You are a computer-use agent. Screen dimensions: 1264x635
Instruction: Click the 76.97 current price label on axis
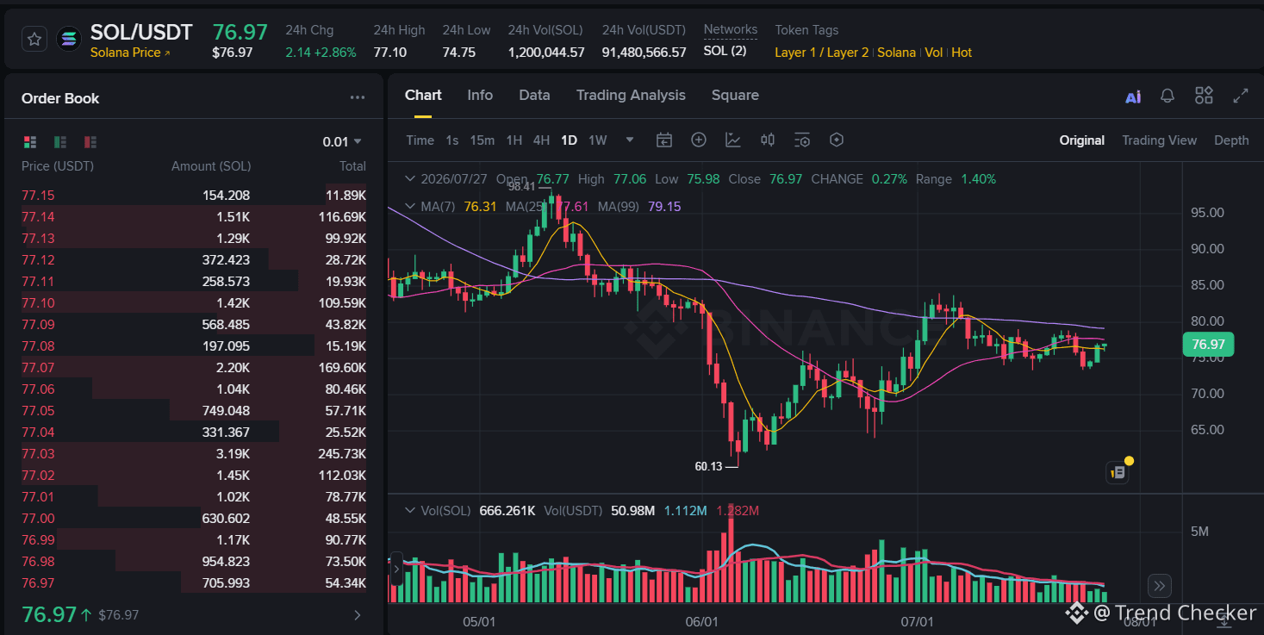click(1208, 345)
